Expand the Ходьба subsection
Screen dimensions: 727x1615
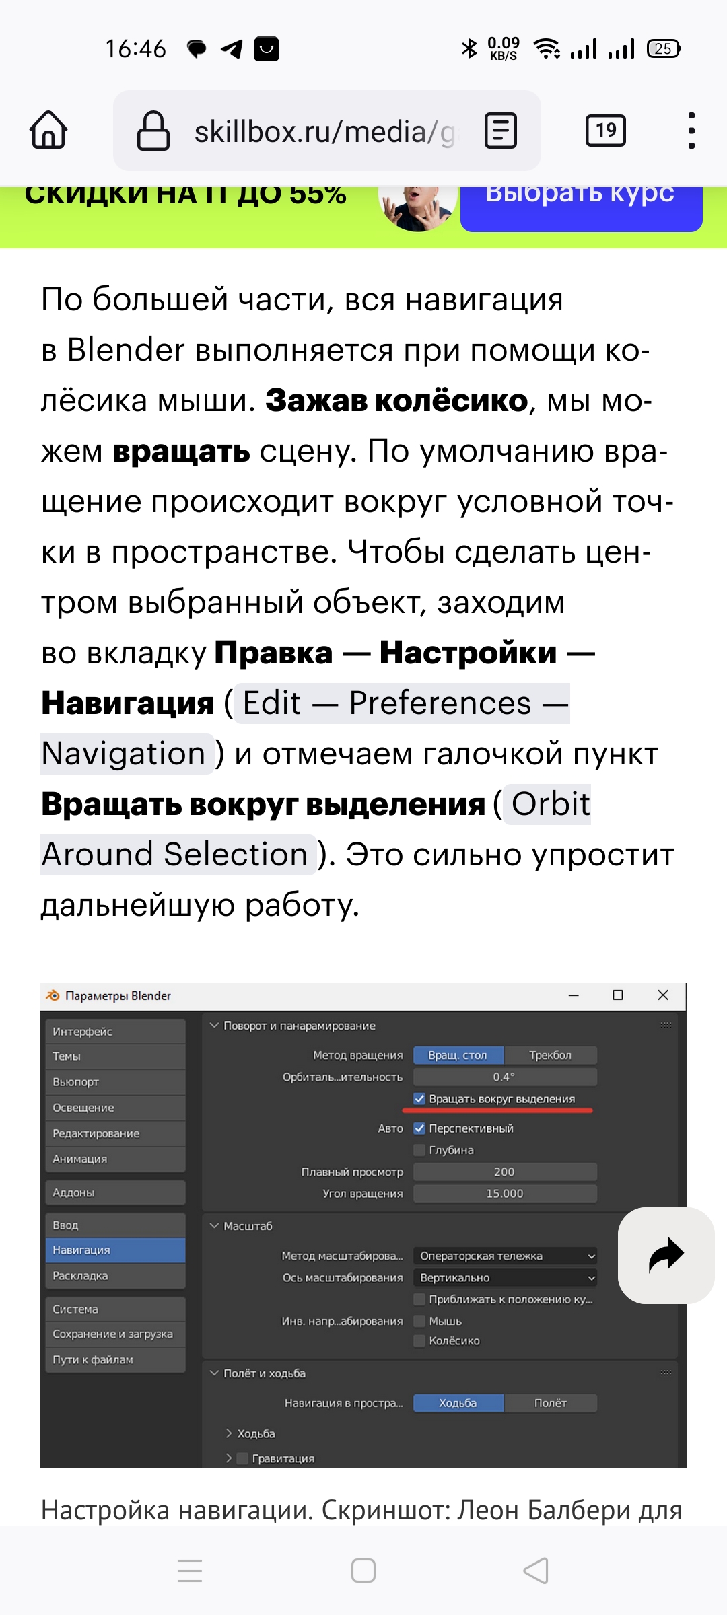pos(229,1433)
